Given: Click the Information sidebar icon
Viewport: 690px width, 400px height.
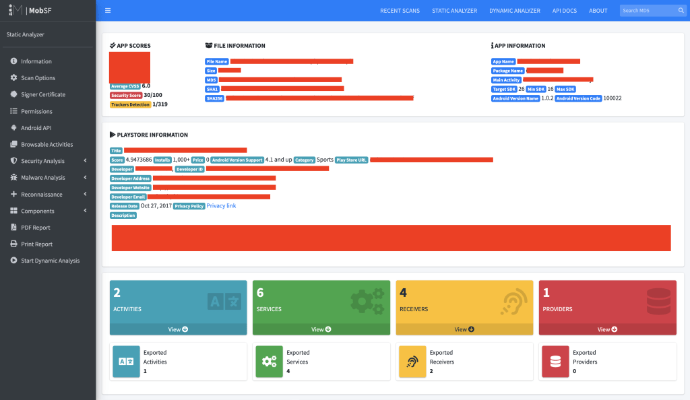Looking at the screenshot, I should tap(13, 61).
